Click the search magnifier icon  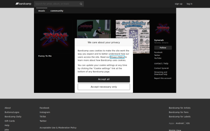coord(81,4)
